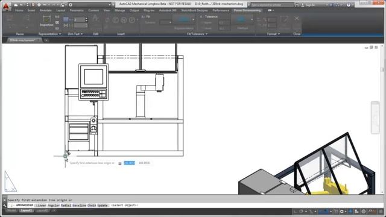Select the Power Dimensioning contextual tab
Screen dimensions: 386x217
247,10
